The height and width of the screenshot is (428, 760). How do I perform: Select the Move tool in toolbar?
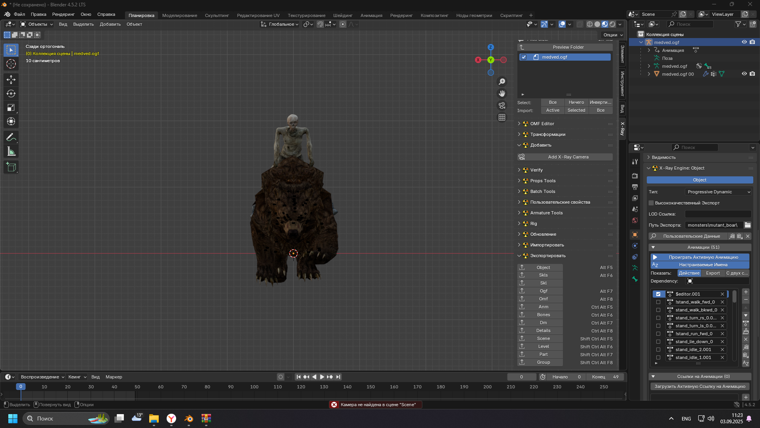[11, 80]
